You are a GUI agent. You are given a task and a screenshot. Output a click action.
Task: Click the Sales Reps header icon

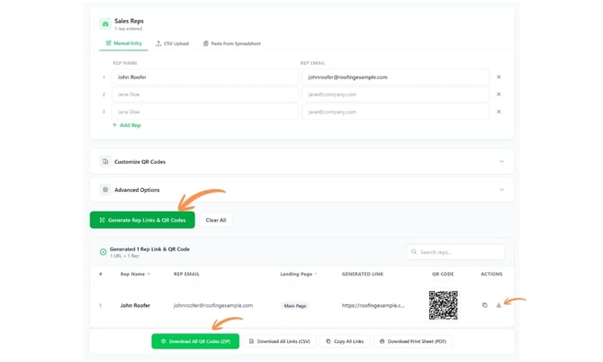click(106, 23)
